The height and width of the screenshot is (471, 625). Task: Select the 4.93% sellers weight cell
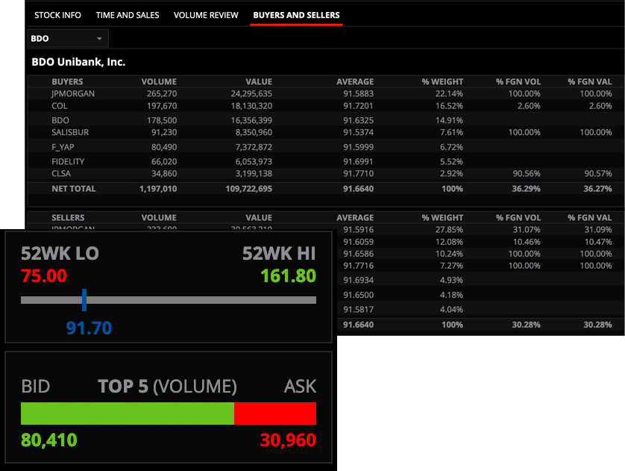click(x=452, y=281)
